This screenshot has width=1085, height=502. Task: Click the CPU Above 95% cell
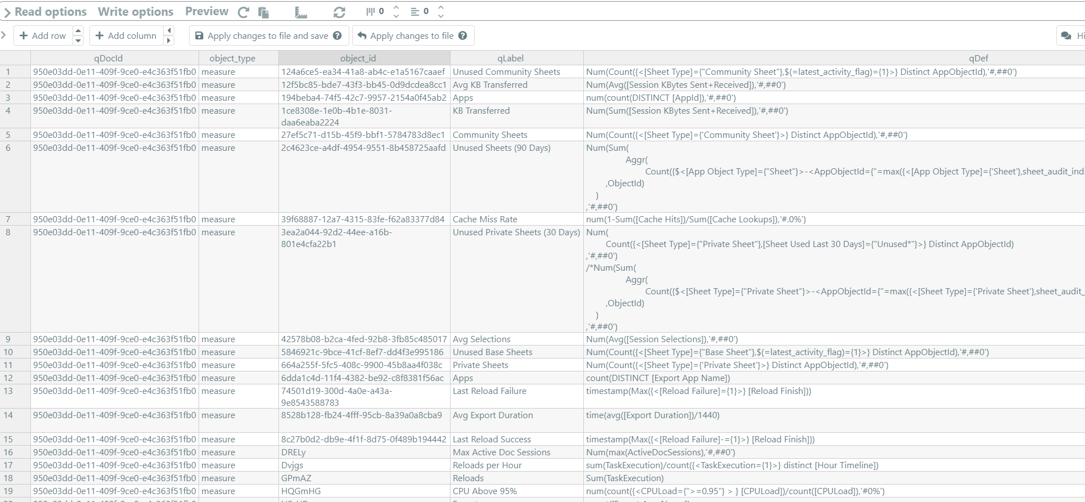pyautogui.click(x=517, y=491)
